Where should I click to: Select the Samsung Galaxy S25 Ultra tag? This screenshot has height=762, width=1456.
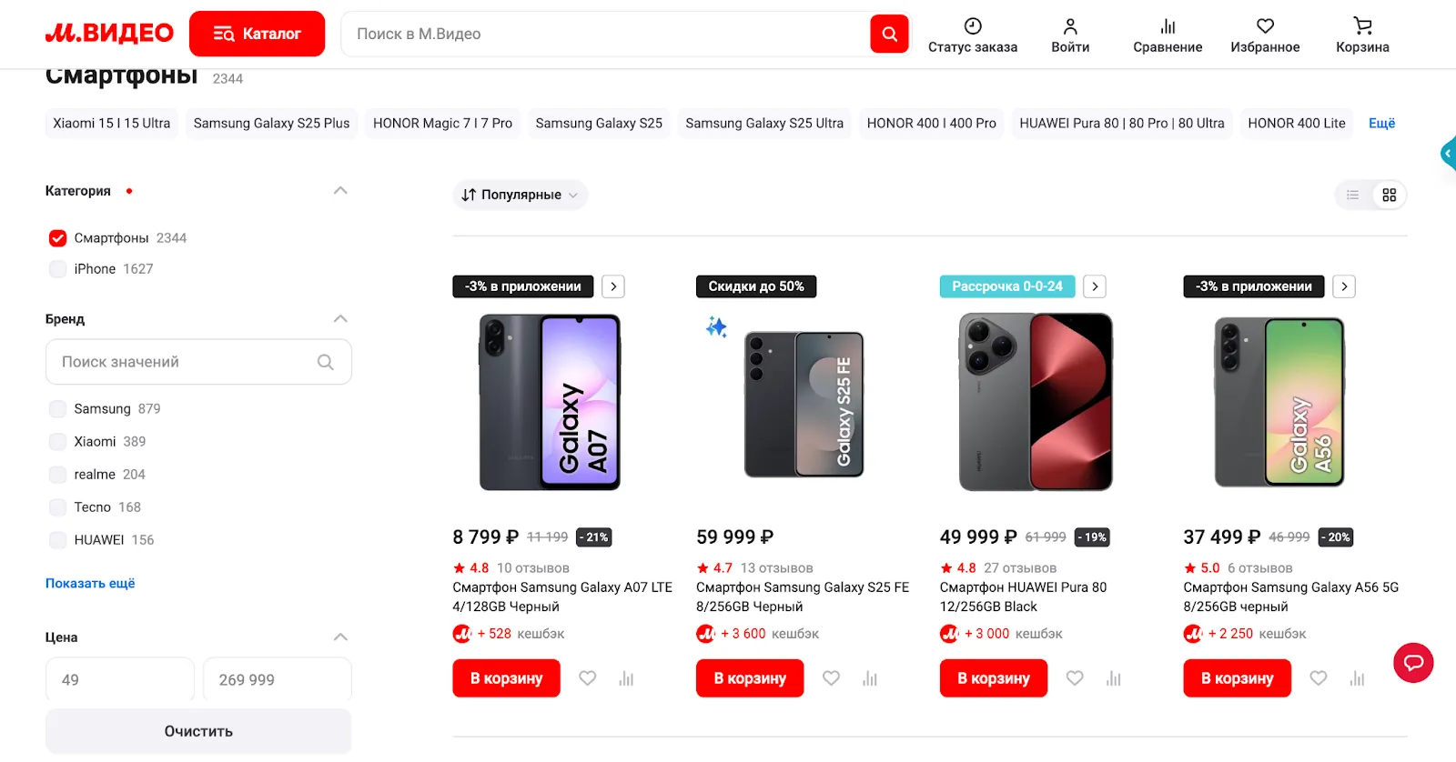coord(764,124)
